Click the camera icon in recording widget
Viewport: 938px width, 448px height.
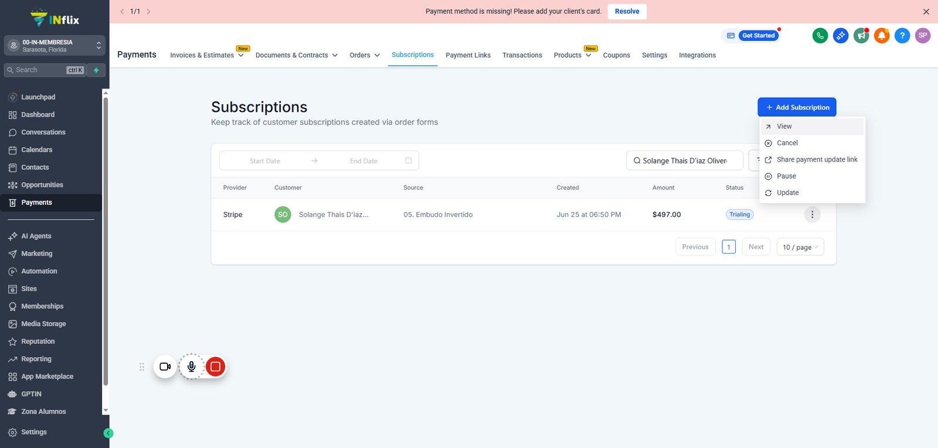[165, 367]
